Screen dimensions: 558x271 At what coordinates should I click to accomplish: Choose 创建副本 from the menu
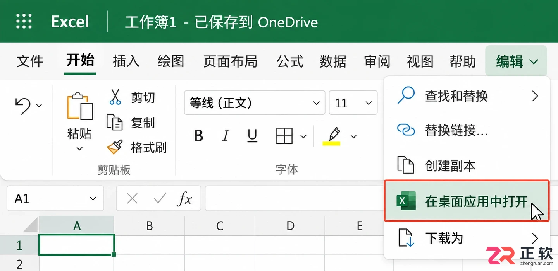pos(467,165)
